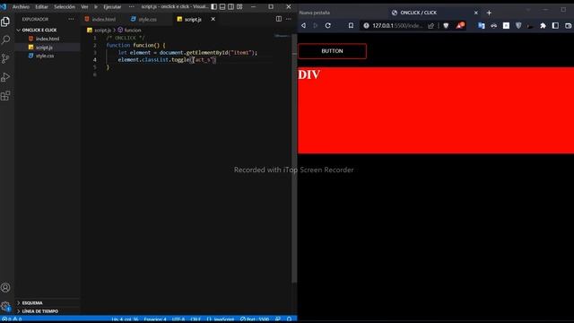Open the Accounts menu in the activity bar
This screenshot has height=323, width=574.
[x=5, y=288]
